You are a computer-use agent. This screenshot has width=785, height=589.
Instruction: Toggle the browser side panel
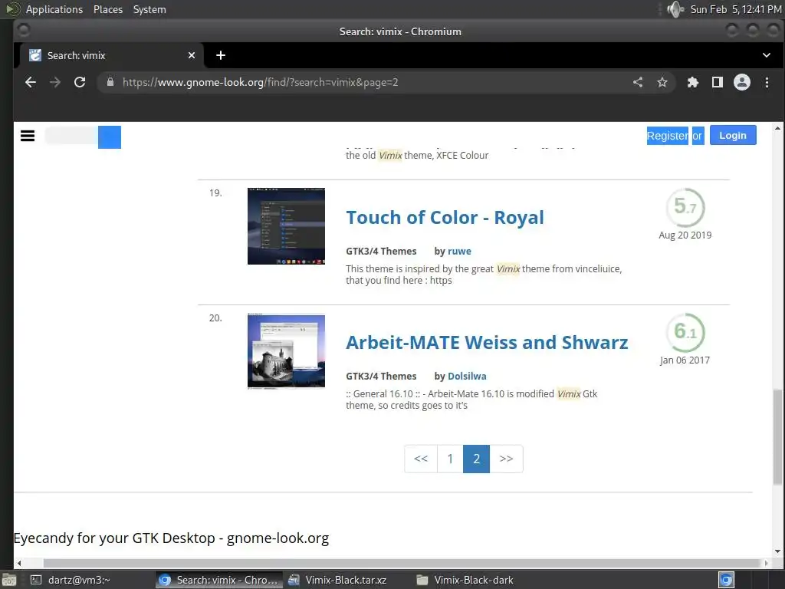(x=718, y=82)
